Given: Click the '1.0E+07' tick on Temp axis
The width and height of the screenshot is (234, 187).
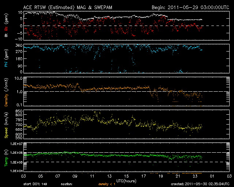Looking at the screenshot, I should pyautogui.click(x=16, y=144).
